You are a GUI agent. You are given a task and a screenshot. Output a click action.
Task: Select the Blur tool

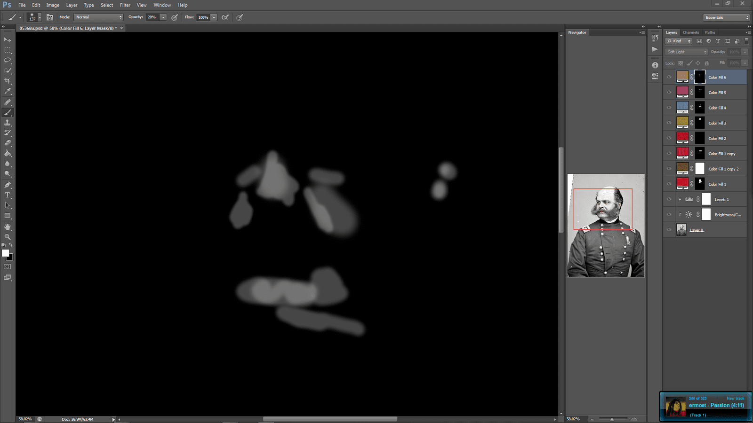(8, 164)
